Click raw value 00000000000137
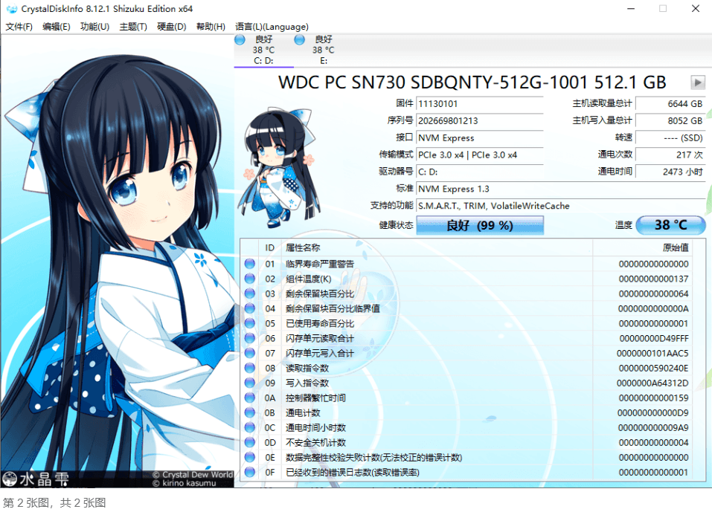 [653, 279]
